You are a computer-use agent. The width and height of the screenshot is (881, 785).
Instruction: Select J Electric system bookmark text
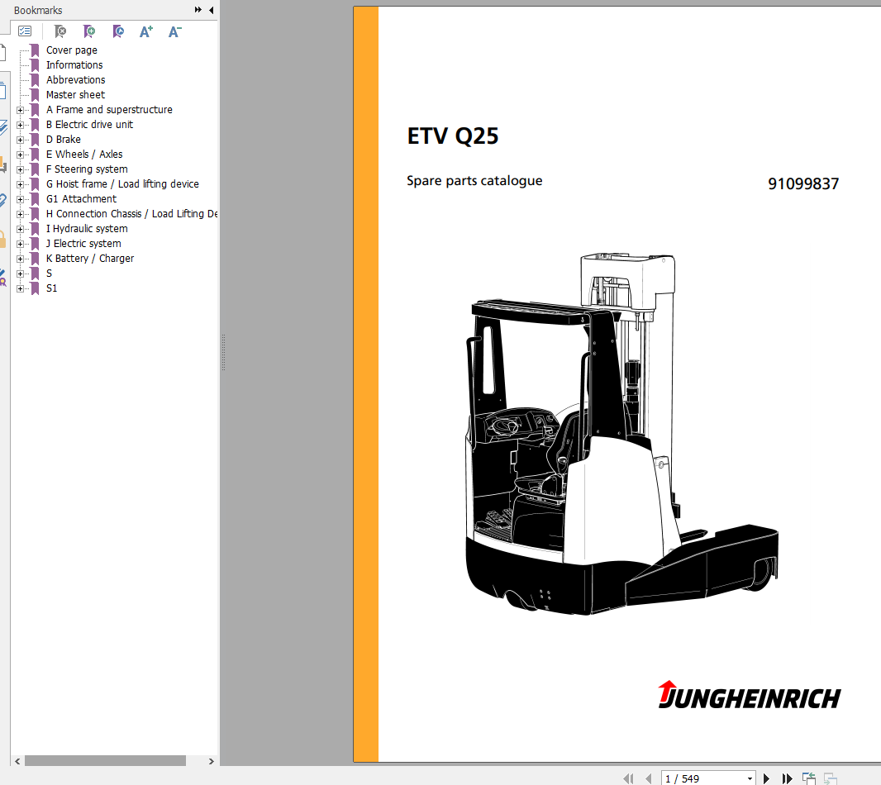(x=83, y=244)
